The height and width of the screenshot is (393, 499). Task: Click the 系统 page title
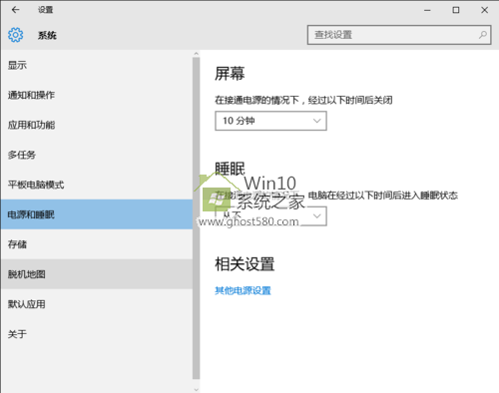point(47,35)
